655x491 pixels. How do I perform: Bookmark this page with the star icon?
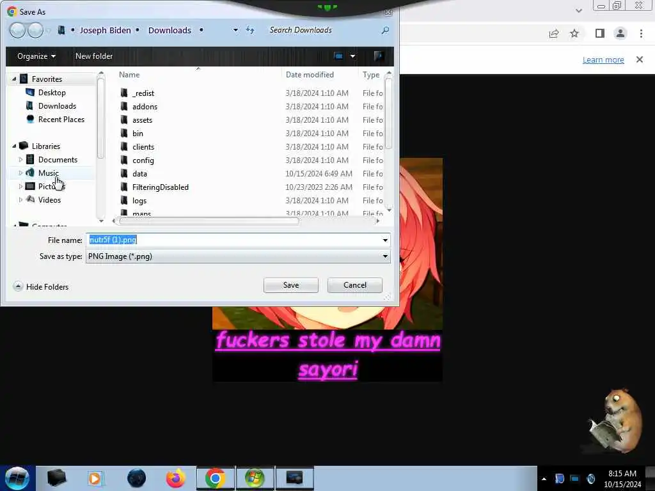(574, 33)
